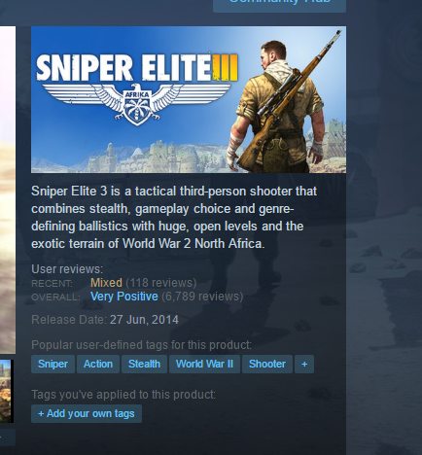Click the 27 Jun, 2014 release date

coord(144,320)
